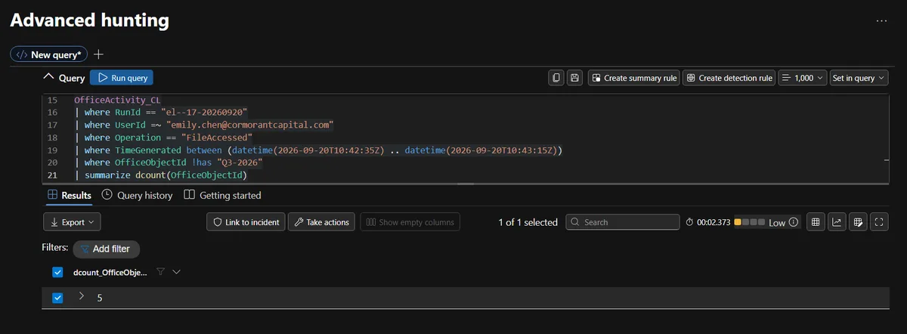The width and height of the screenshot is (907, 334).
Task: Add a new query tab with plus icon
Action: coord(98,54)
